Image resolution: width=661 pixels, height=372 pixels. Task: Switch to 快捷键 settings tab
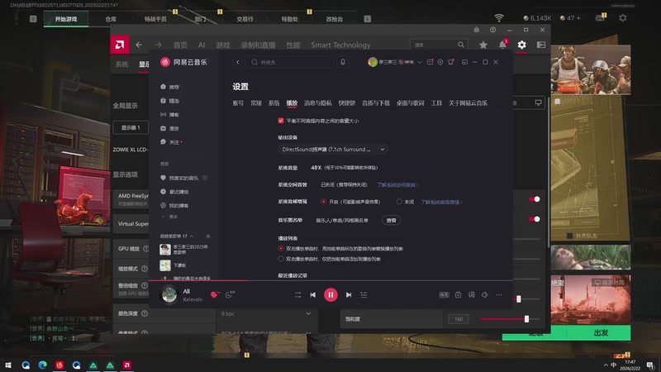346,103
